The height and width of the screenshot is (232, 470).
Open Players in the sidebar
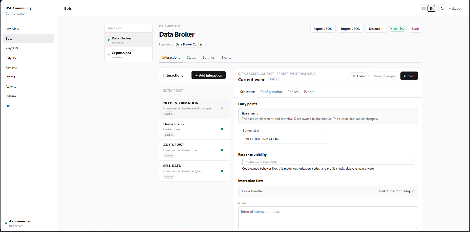[29, 58]
